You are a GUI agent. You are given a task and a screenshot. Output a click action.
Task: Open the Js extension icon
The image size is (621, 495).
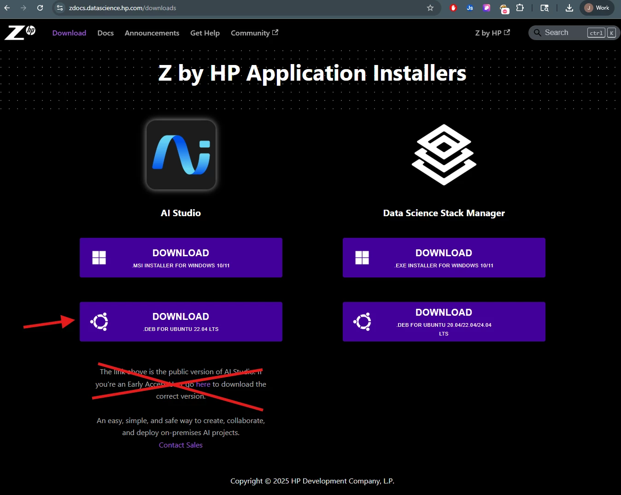click(470, 8)
